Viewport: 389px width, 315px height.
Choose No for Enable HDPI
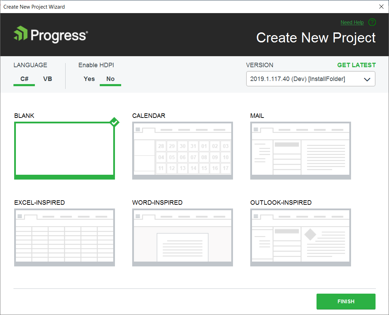point(110,79)
